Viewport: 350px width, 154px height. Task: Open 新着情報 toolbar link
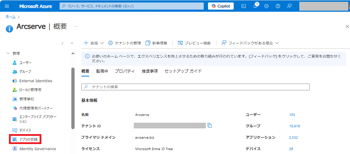pos(156,43)
